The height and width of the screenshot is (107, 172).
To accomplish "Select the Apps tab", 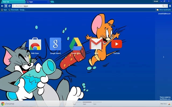I will coord(38,2).
